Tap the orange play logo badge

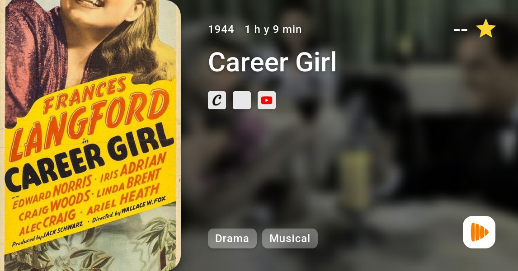coord(479,232)
